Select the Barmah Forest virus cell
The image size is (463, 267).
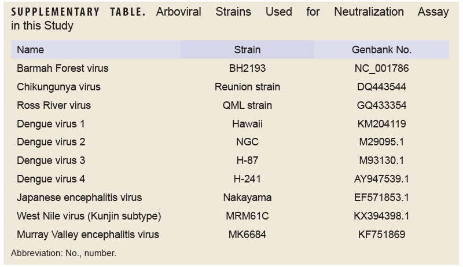pos(63,68)
